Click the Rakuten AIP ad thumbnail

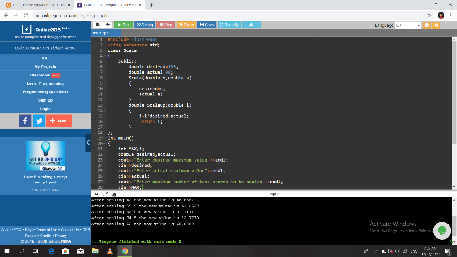click(x=46, y=156)
